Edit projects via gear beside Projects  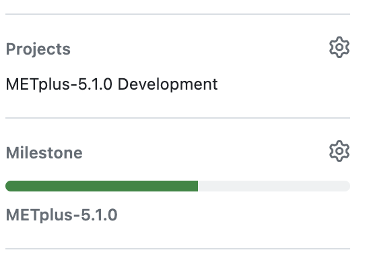pos(339,47)
